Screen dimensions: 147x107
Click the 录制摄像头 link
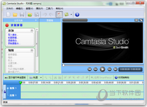(14, 44)
